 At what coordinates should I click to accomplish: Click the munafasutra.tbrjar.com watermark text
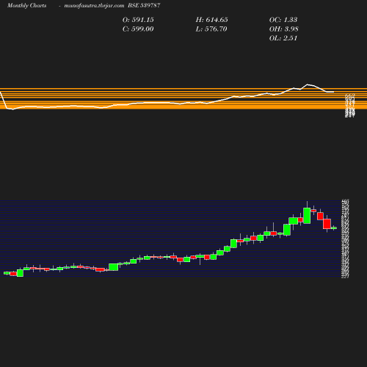94,5
